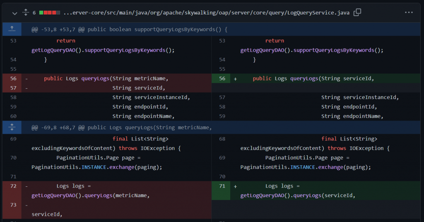Click the removed 'queryLogs(String metricName,' line
Viewport: 424px width, 222px height.
click(106, 79)
